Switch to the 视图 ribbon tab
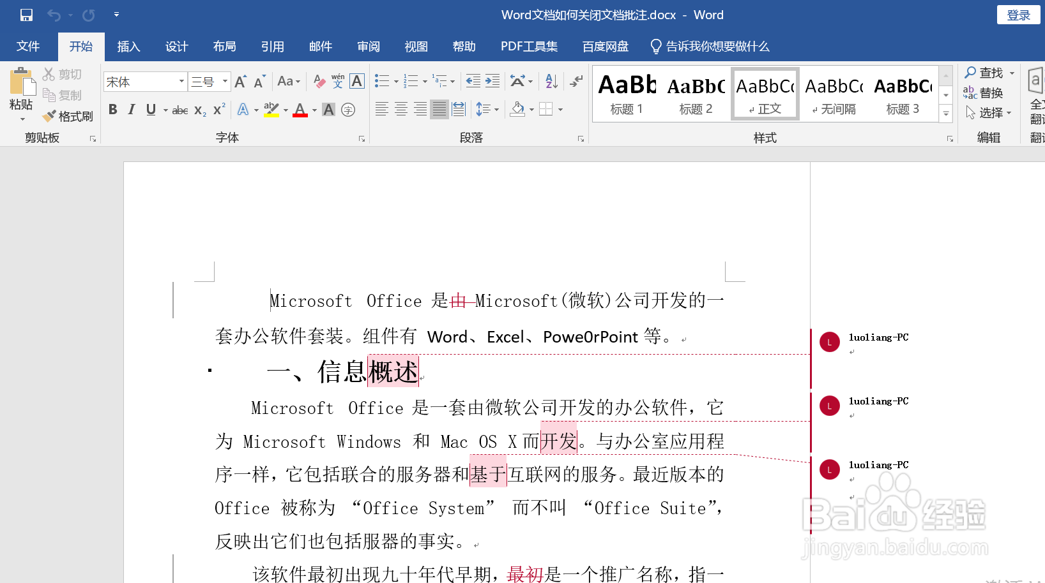 click(x=416, y=47)
